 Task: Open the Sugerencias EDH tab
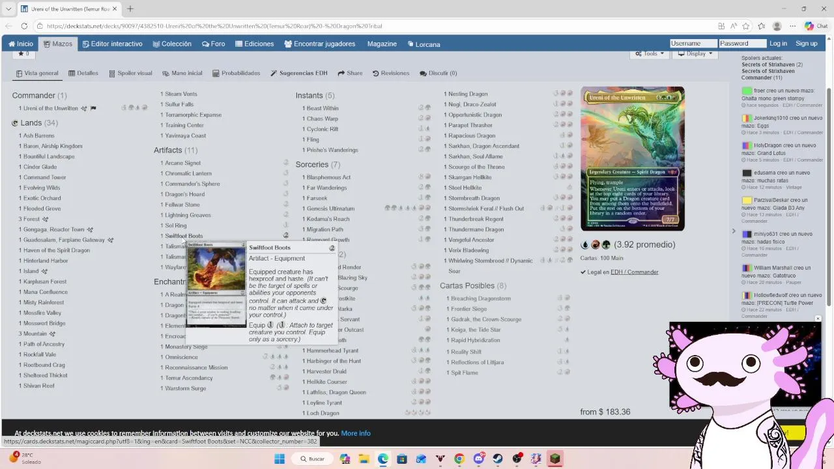coord(299,73)
